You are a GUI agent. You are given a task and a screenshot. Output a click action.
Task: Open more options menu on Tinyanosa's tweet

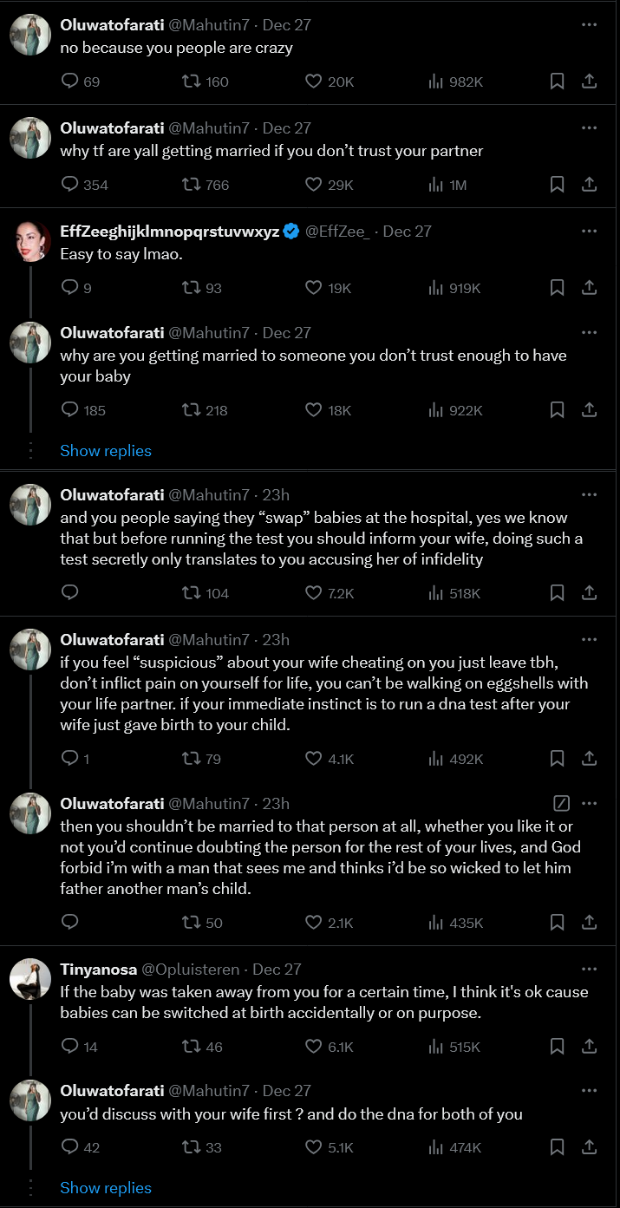click(x=589, y=969)
